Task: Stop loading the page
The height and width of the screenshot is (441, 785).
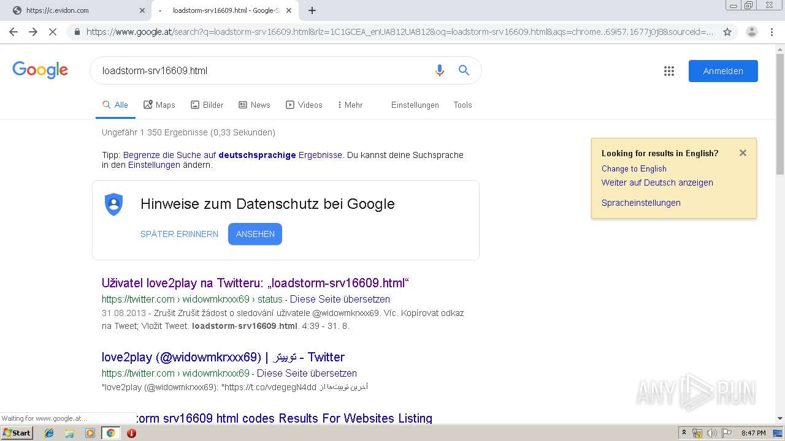Action: click(53, 32)
